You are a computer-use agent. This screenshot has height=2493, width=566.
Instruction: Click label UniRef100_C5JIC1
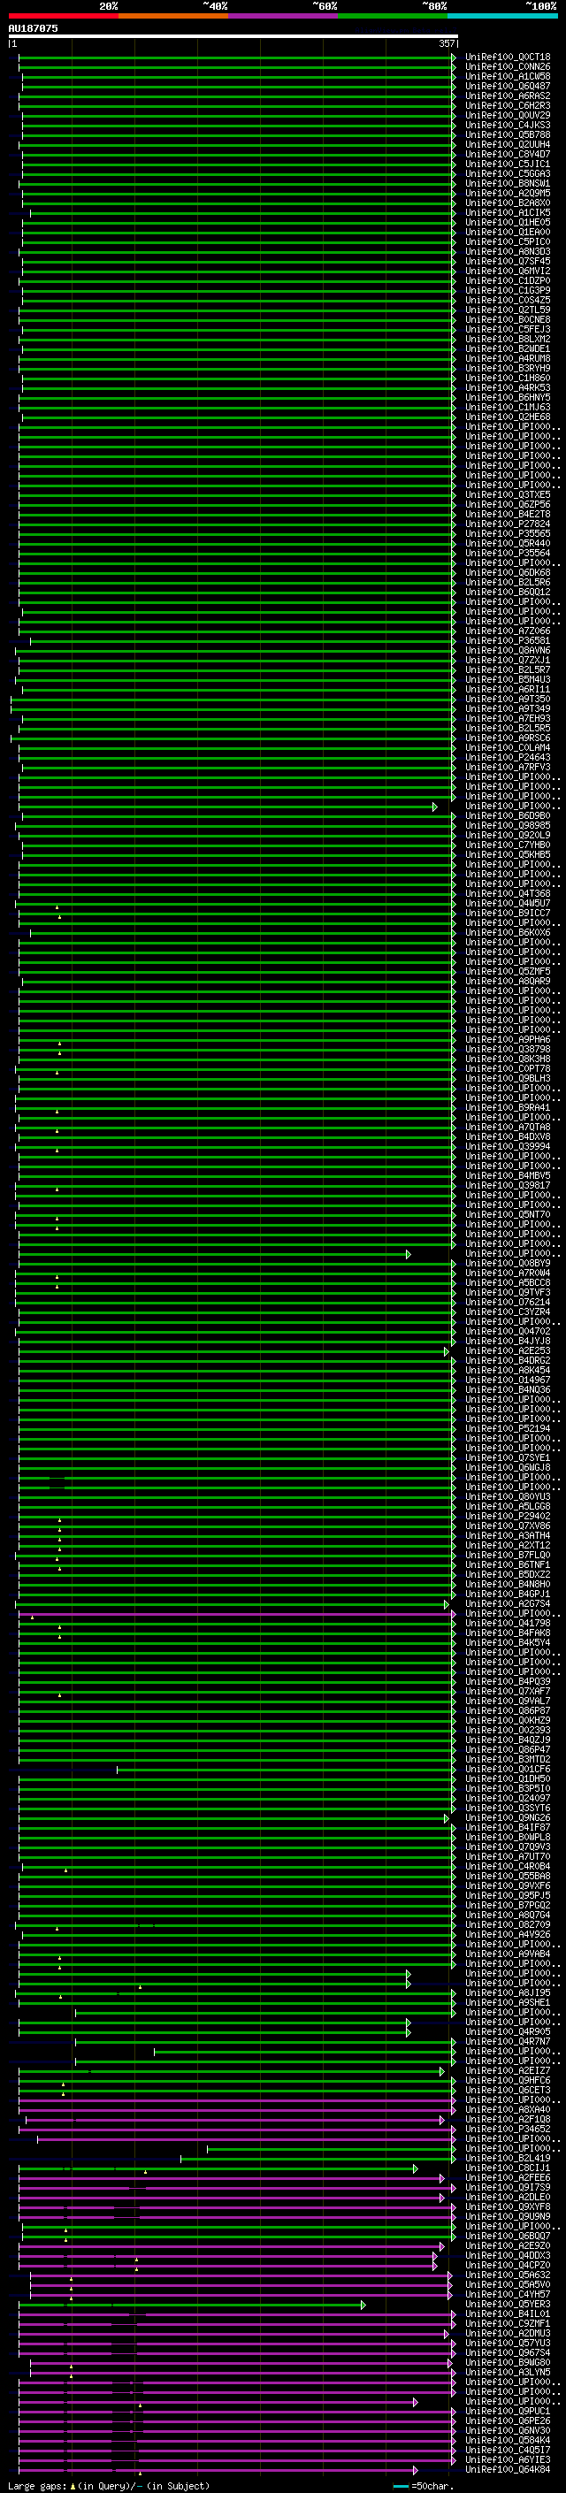(x=508, y=164)
